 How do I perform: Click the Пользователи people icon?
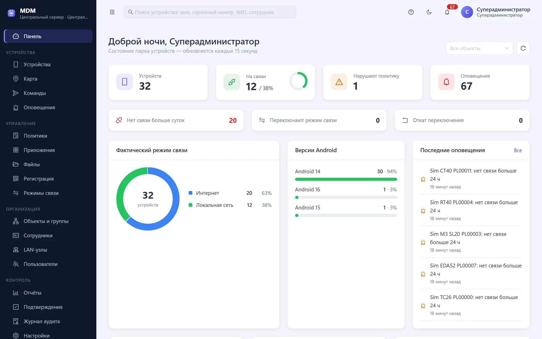pyautogui.click(x=16, y=264)
